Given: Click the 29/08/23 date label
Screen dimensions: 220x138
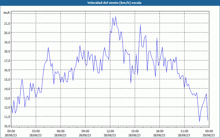Looking at the screenshot, I should (209, 135).
